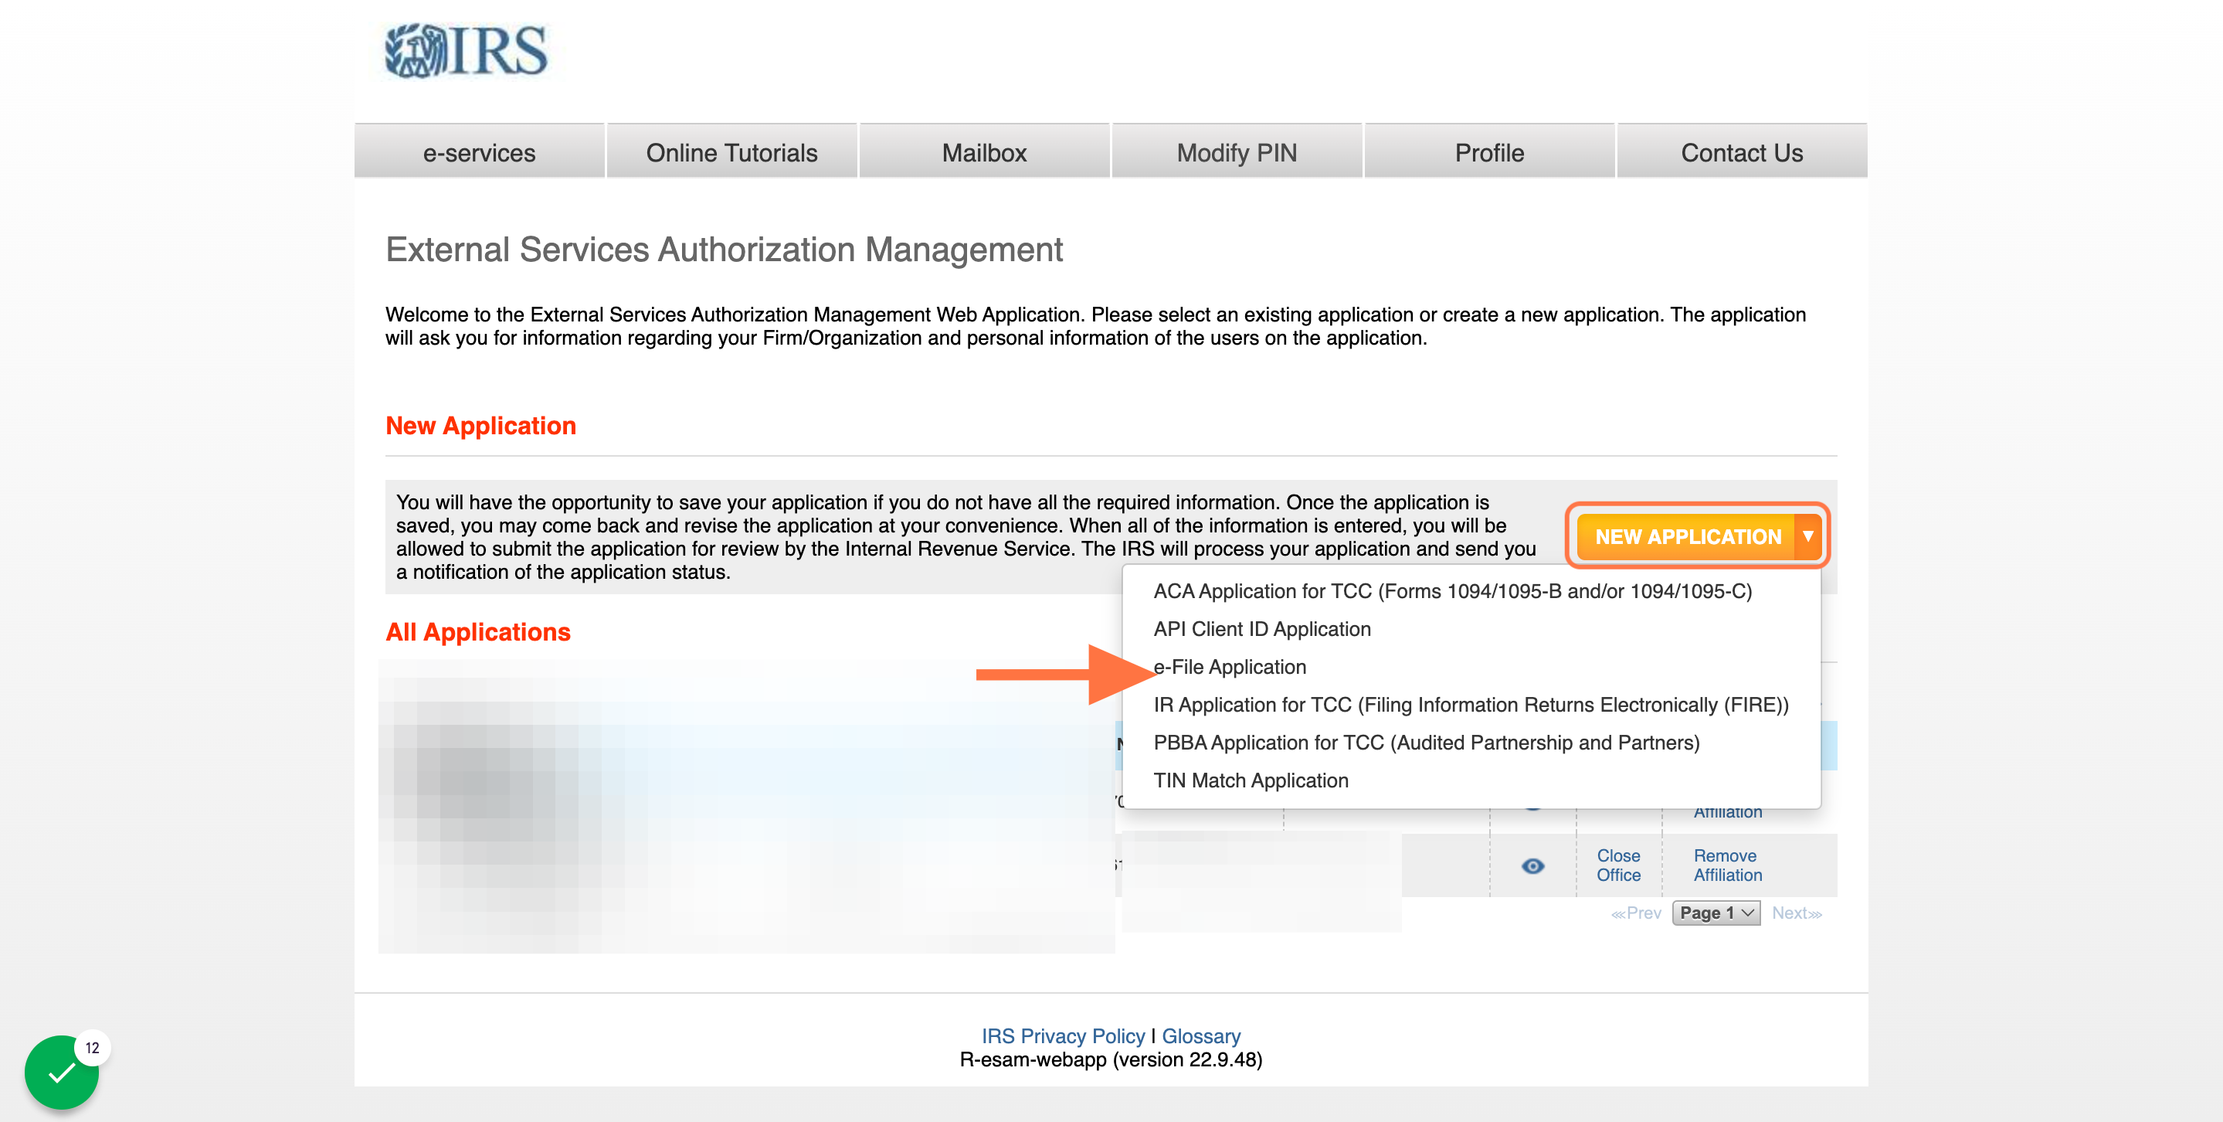
Task: Open the Glossary link
Action: [x=1200, y=1035]
